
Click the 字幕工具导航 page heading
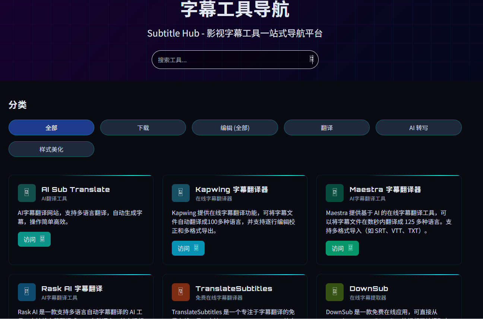pos(235,9)
